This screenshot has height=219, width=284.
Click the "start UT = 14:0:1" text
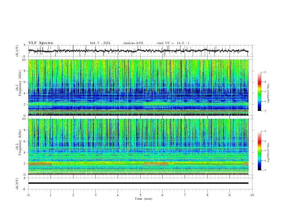point(173,43)
